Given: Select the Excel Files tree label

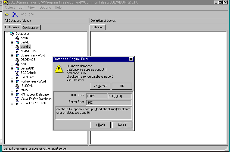Looking at the screenshot, I should tap(27, 77).
